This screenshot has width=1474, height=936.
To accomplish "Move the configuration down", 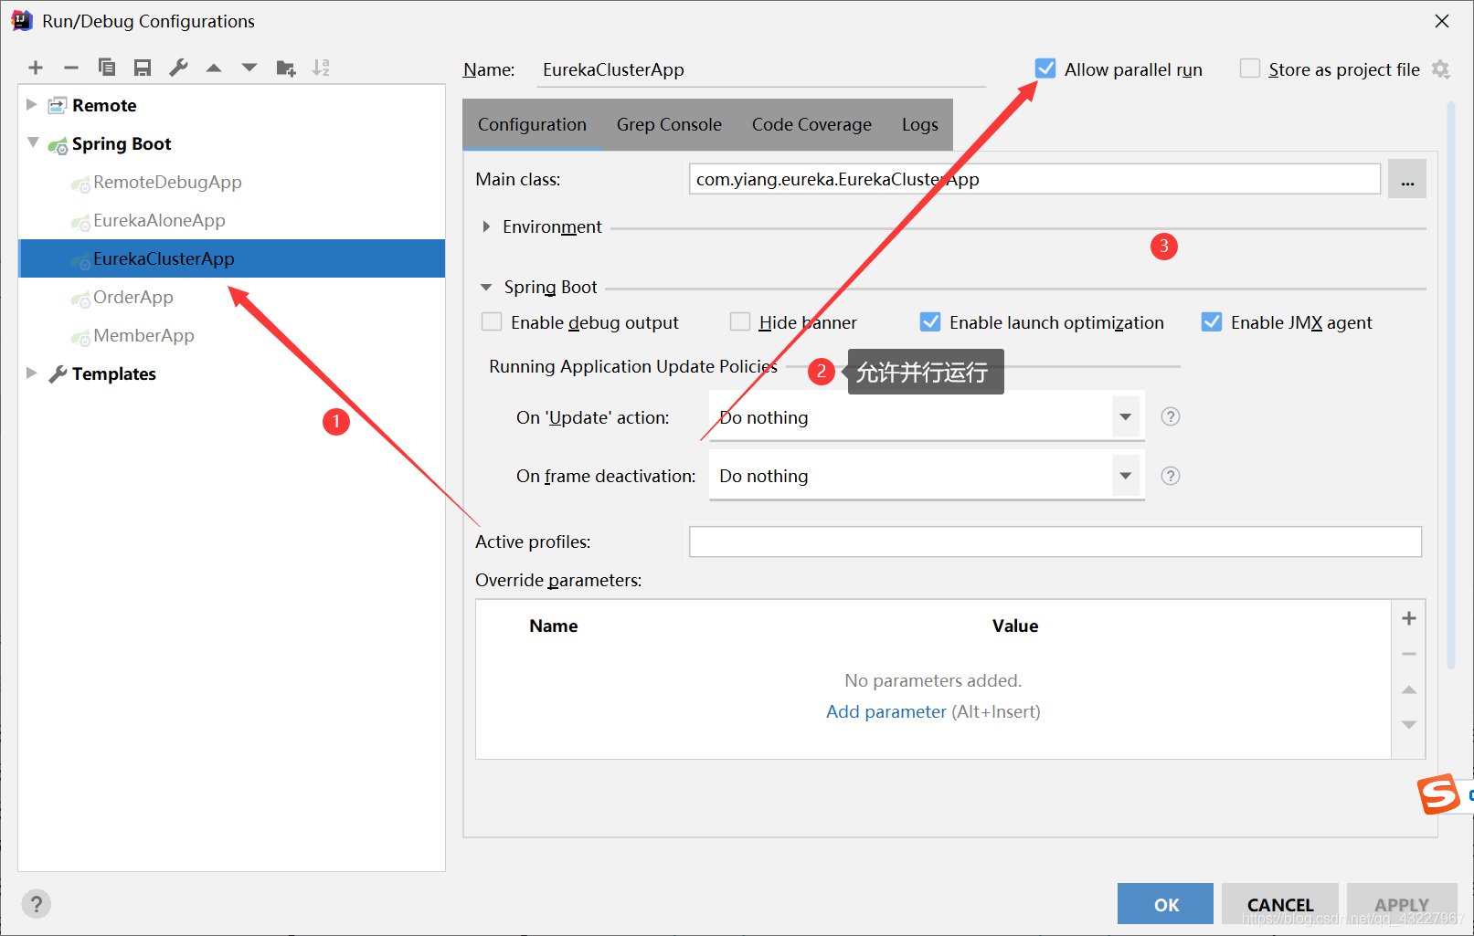I will [x=249, y=68].
